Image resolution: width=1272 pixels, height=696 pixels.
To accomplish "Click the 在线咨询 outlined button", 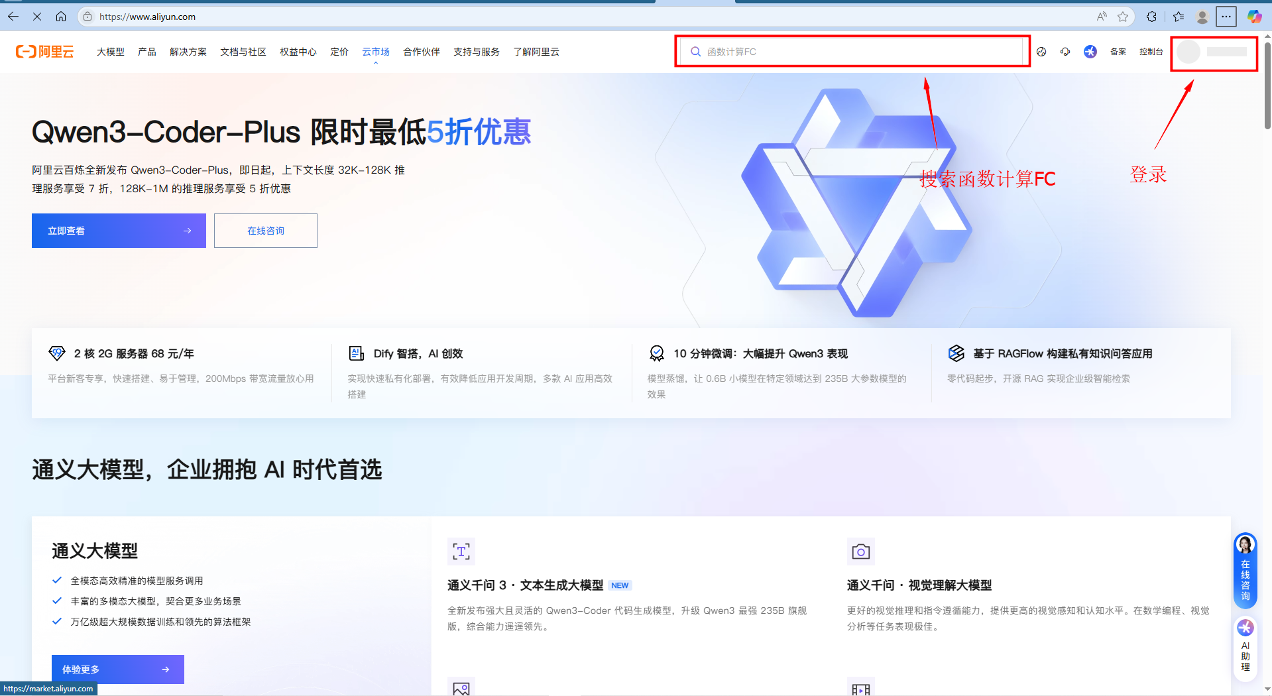I will [266, 231].
